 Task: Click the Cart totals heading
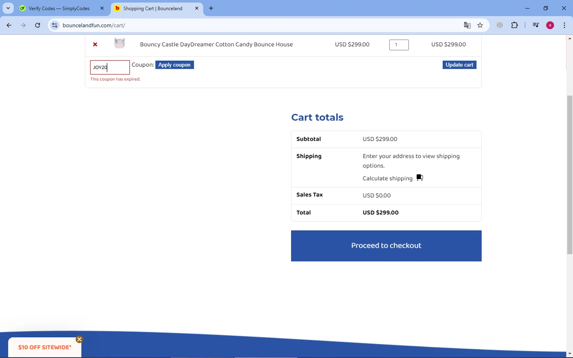[x=317, y=118]
